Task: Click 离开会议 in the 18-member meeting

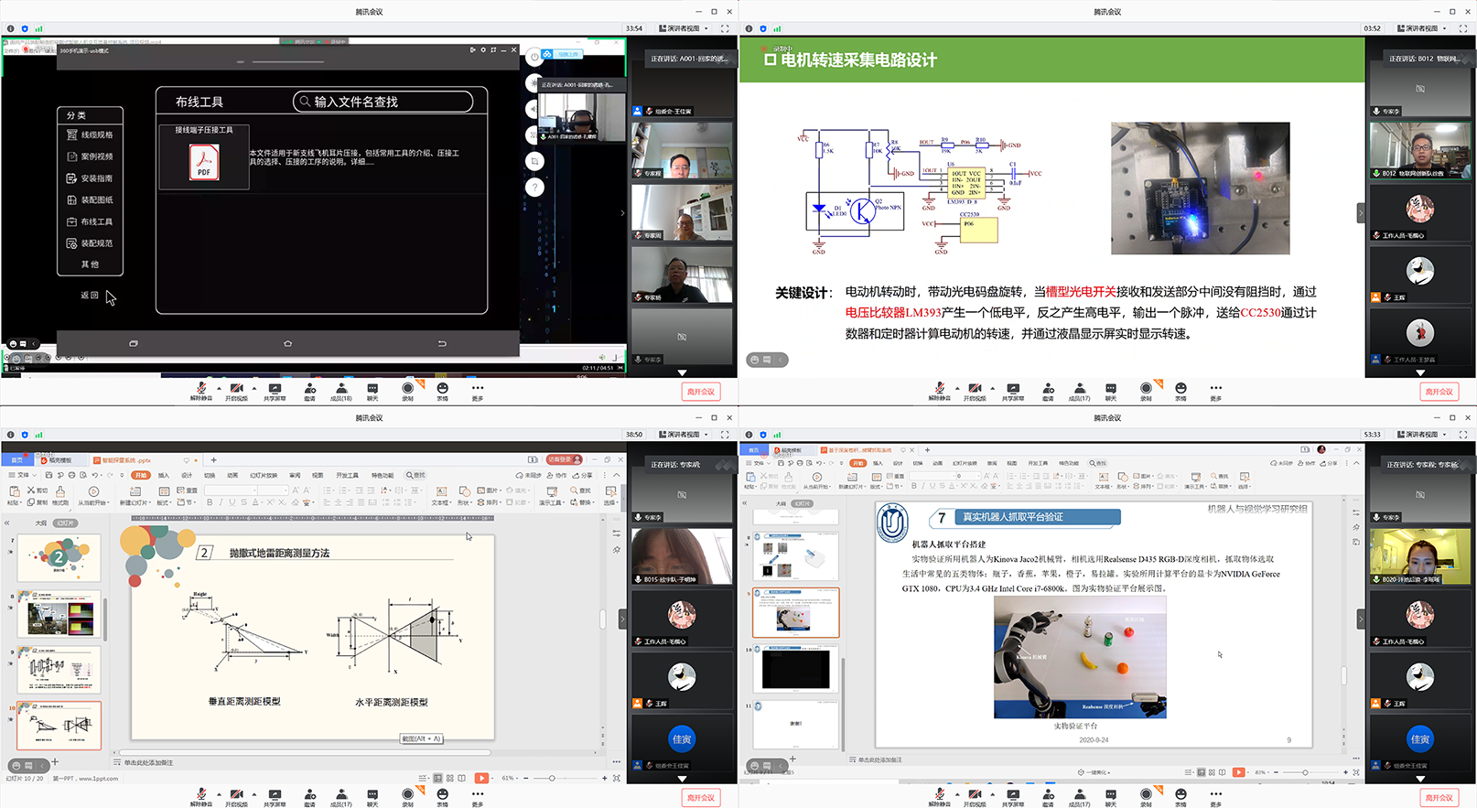Action: (x=700, y=392)
